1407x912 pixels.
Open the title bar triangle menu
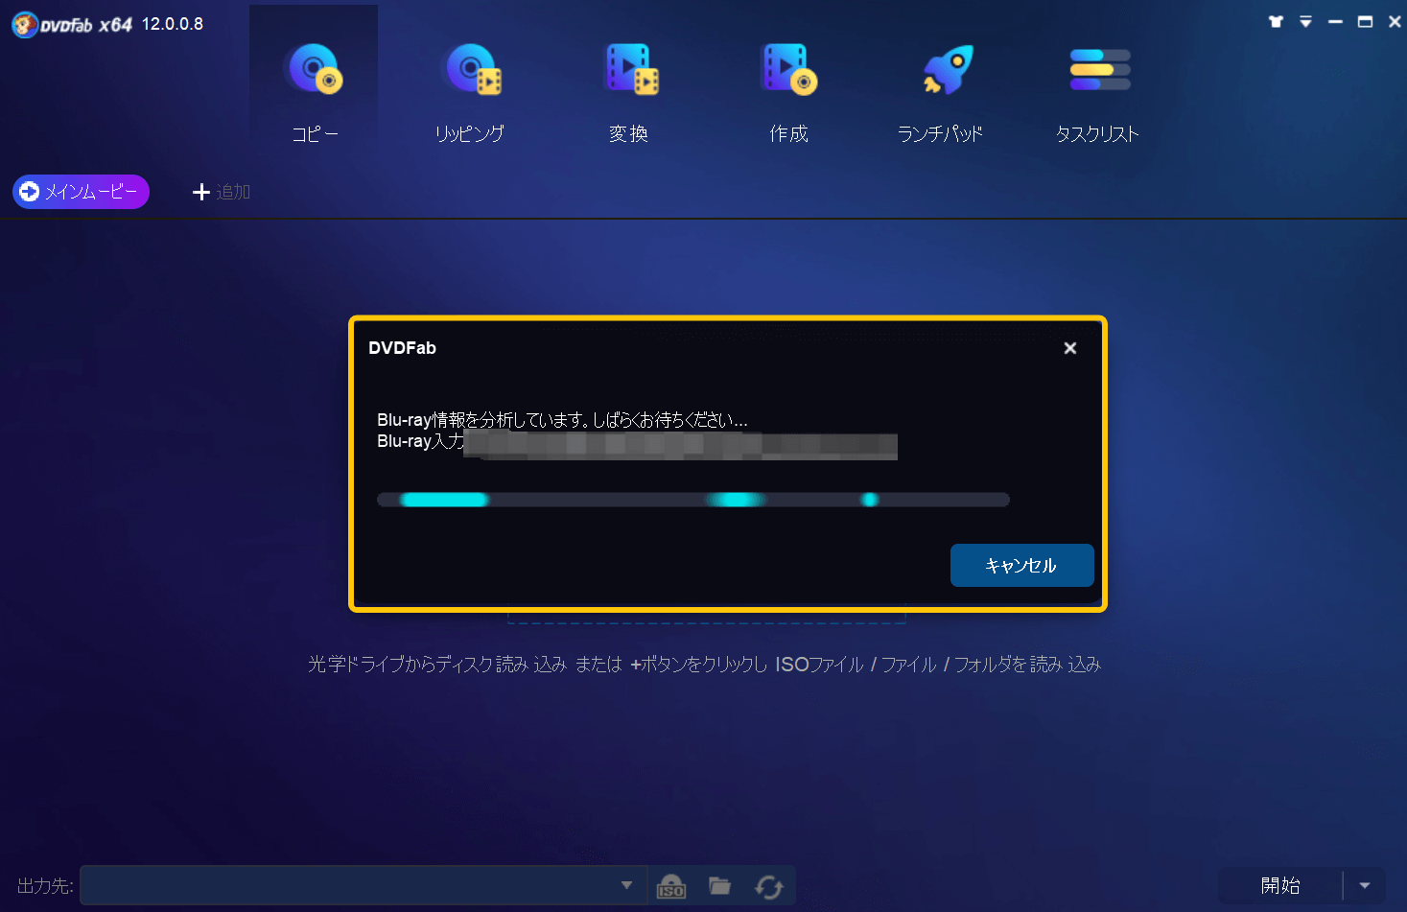pyautogui.click(x=1305, y=21)
